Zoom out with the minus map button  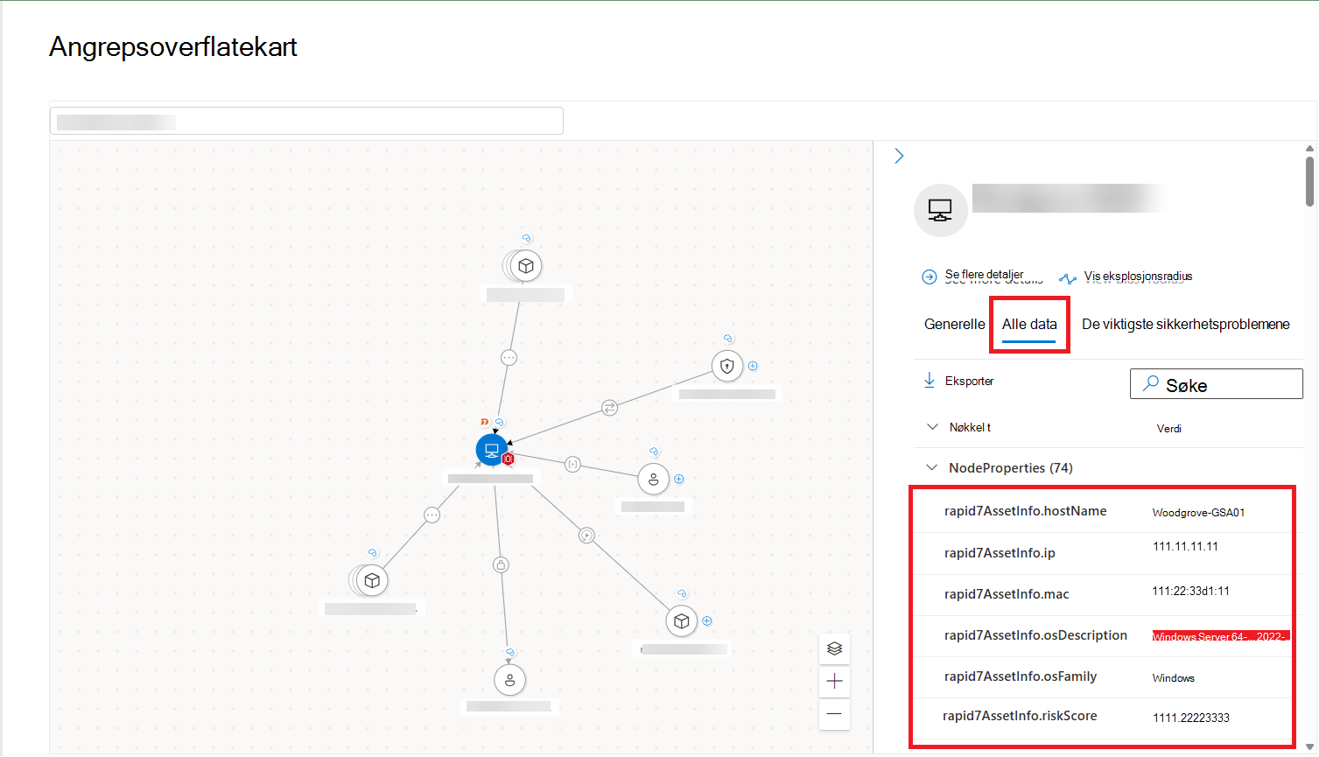(x=834, y=713)
